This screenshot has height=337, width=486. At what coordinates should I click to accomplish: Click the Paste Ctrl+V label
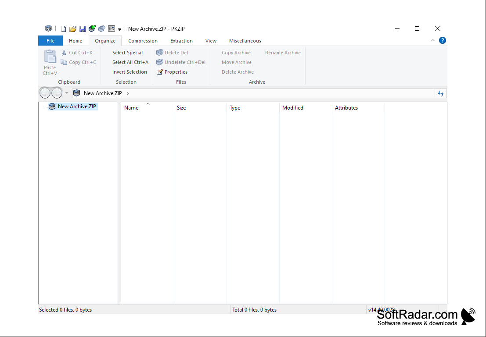(x=50, y=70)
